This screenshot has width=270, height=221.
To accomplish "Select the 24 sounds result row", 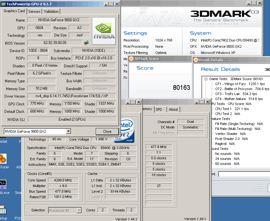I will (x=227, y=159).
